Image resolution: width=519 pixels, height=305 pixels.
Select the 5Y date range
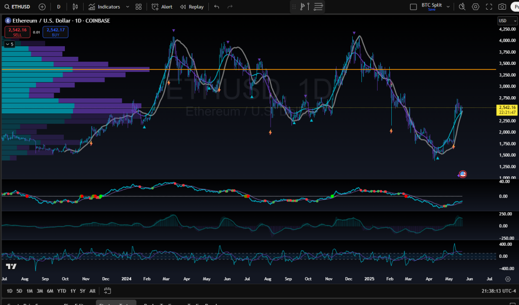(x=83, y=291)
